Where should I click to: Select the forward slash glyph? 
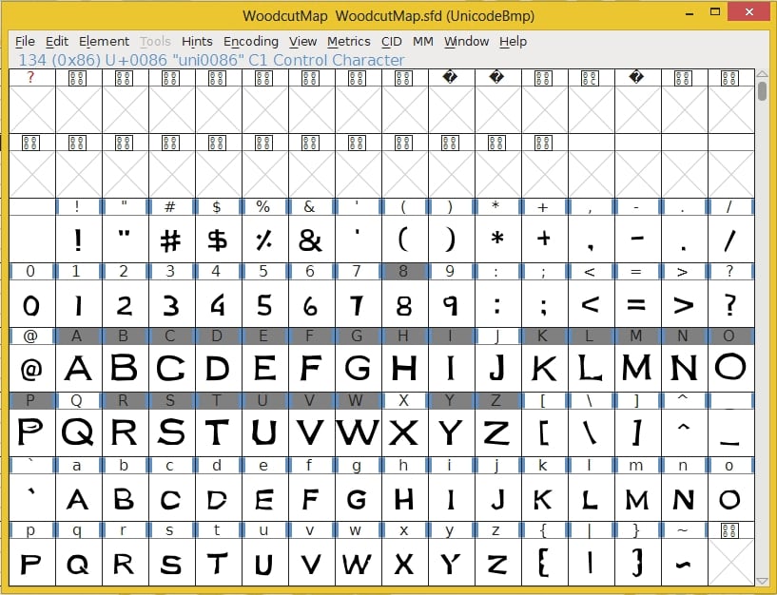pos(731,239)
